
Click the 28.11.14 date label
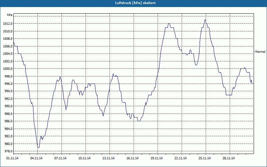click(229, 158)
